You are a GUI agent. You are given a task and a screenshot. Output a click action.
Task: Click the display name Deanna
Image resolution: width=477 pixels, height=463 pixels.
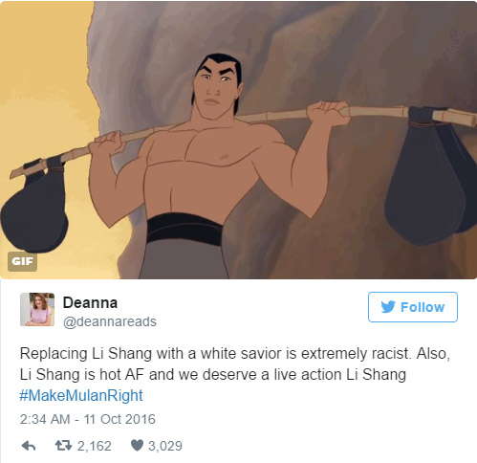click(x=90, y=302)
